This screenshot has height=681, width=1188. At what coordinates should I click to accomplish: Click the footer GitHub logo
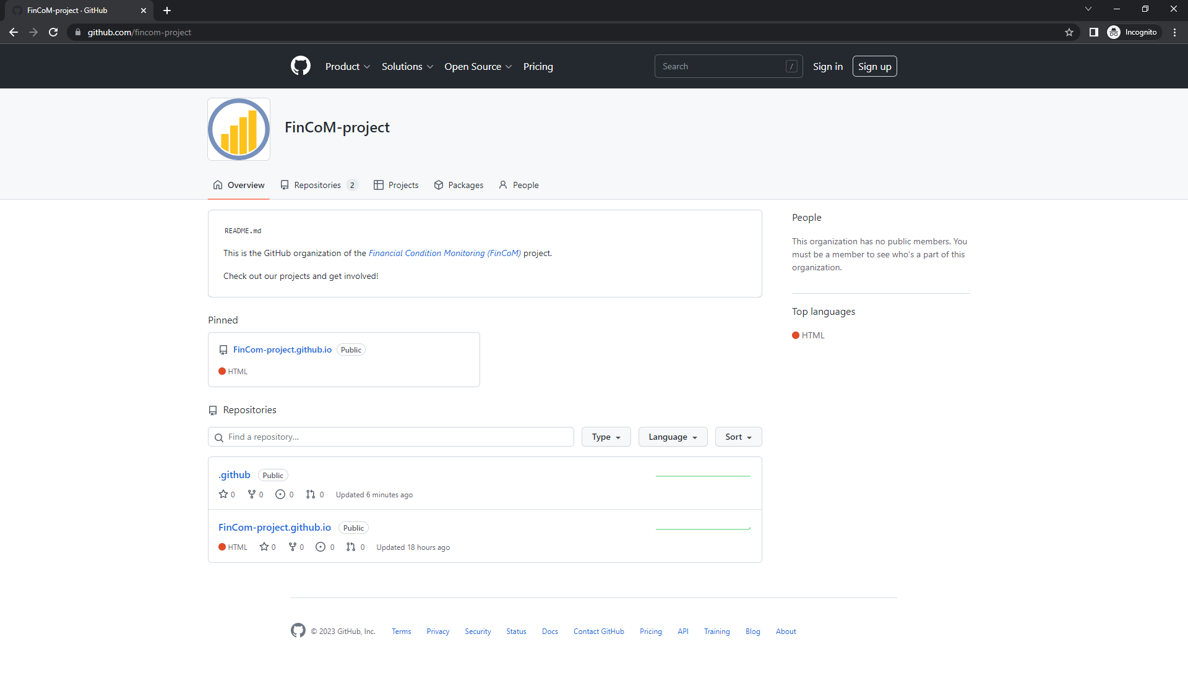point(298,630)
